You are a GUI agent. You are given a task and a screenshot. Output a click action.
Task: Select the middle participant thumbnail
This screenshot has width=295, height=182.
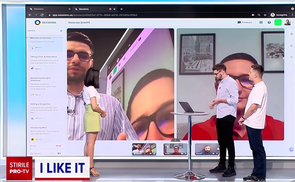(175, 149)
